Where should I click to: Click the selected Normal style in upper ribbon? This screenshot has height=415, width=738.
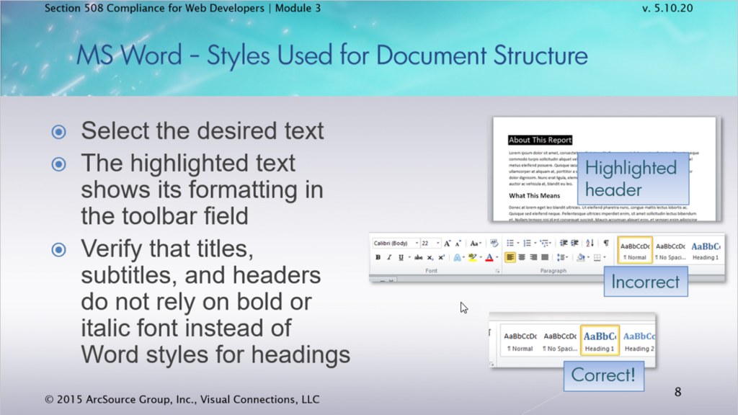click(x=635, y=250)
